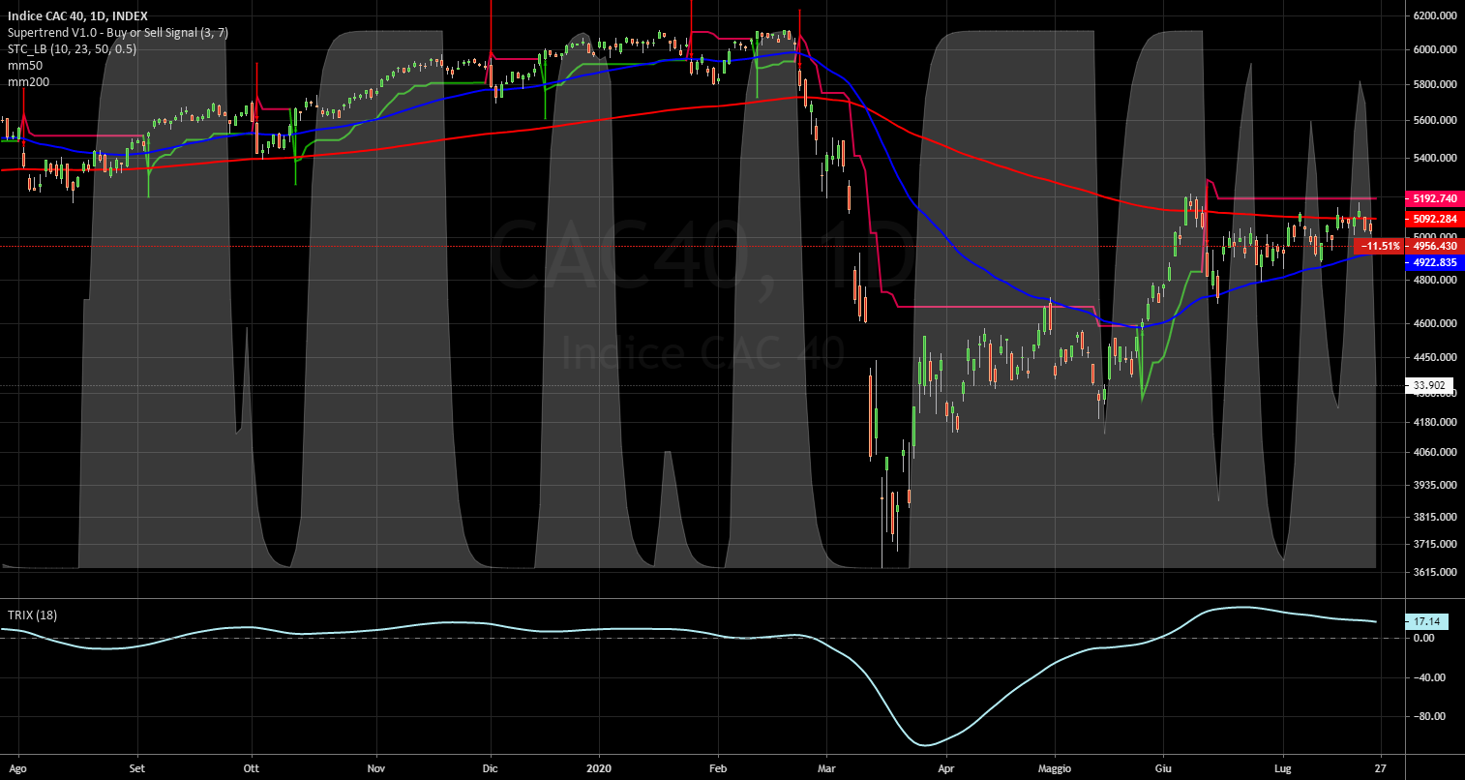
Task: Select the TRIX (18) indicator label
Action: [x=31, y=615]
